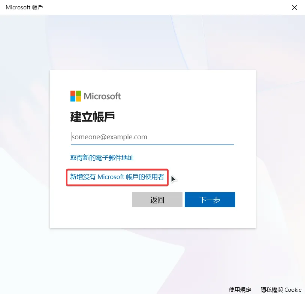Click the Cookie word in footer
Image resolution: width=305 pixels, height=294 pixels.
(293, 290)
